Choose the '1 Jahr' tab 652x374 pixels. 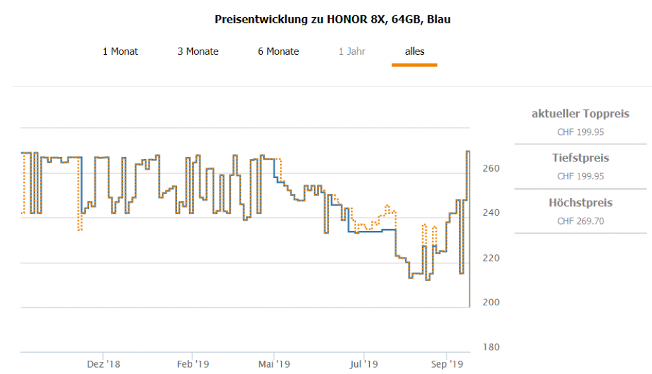(x=352, y=52)
